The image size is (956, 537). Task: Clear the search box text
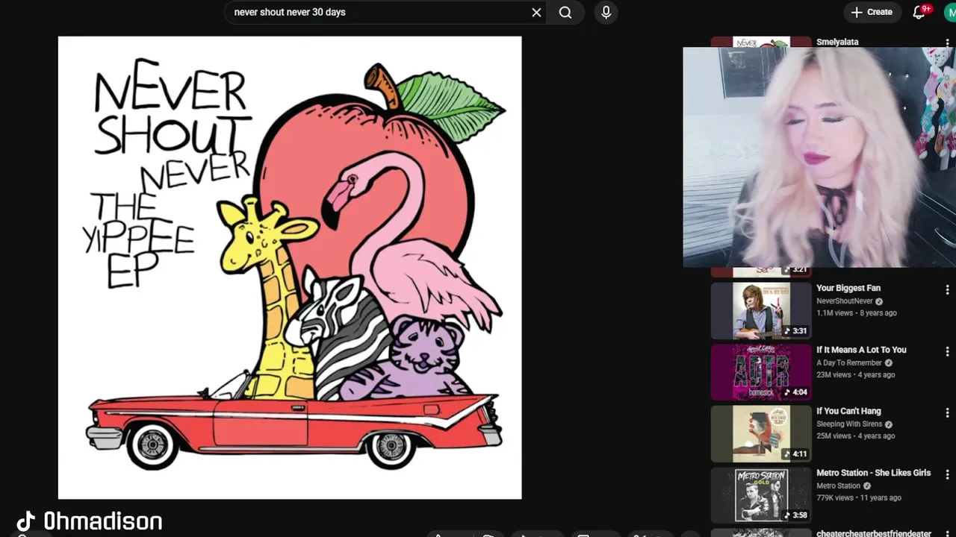[536, 12]
